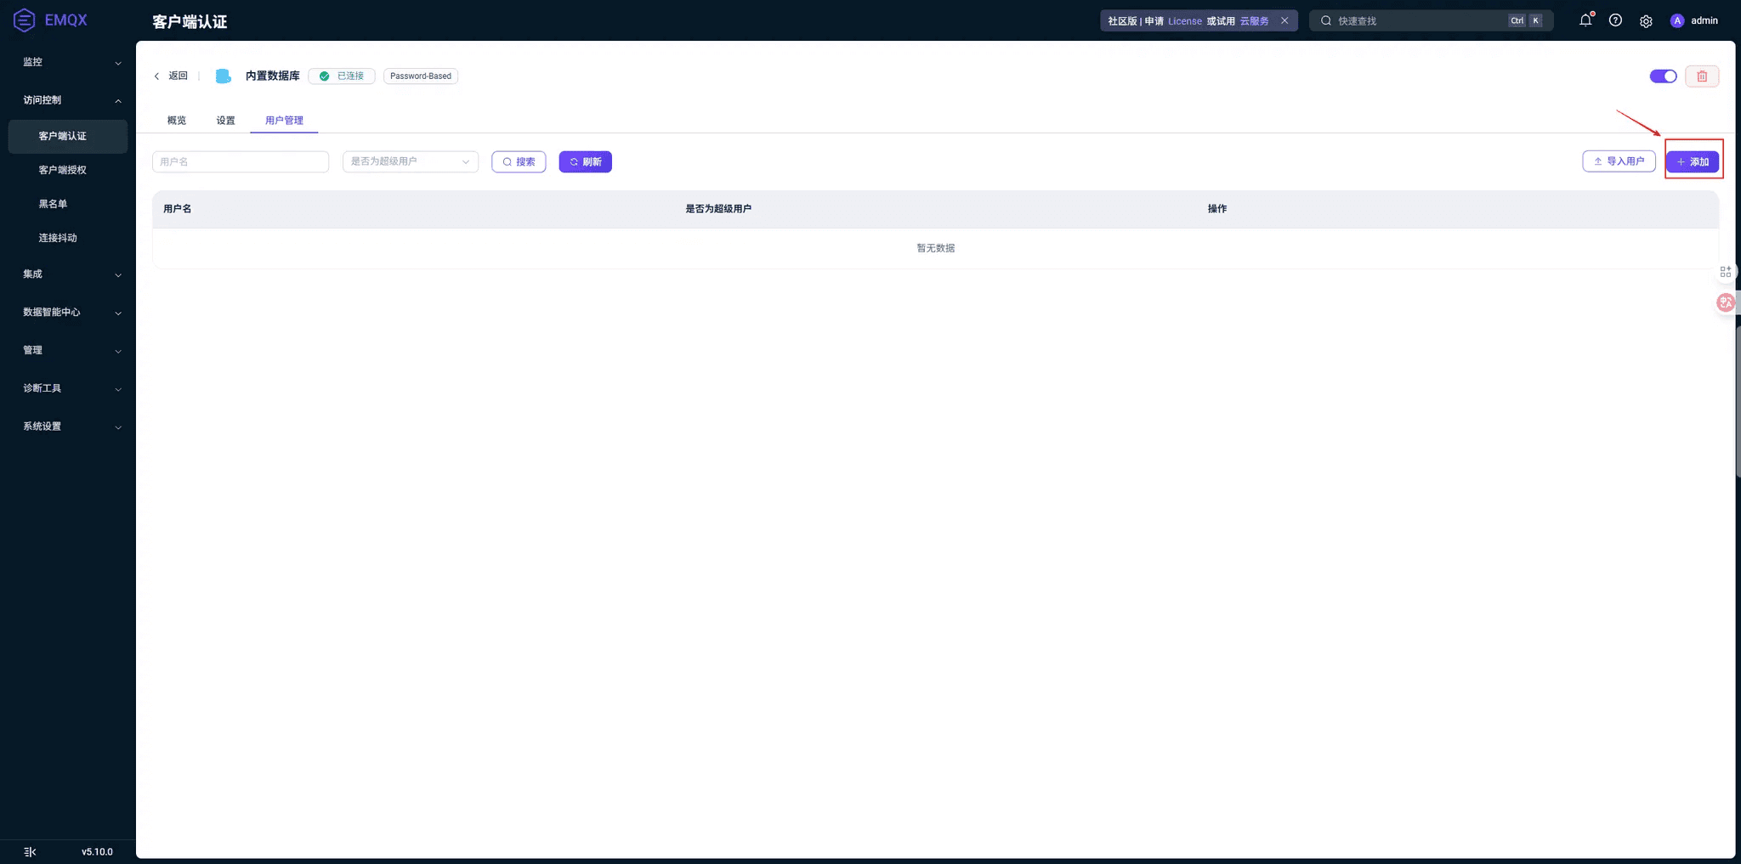Screen dimensions: 1741x864
Task: Switch to the 设置 tab
Action: pos(225,121)
